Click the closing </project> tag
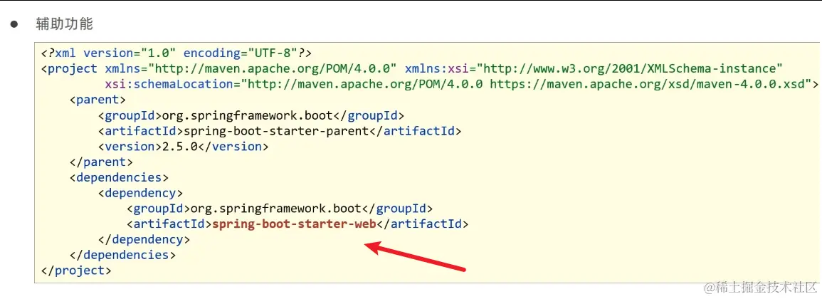 (76, 271)
